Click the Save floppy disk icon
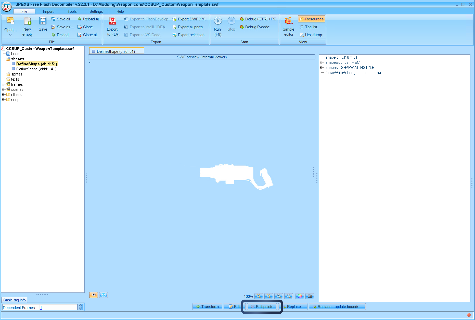Screen dimensions: 475x320 [x=43, y=21]
